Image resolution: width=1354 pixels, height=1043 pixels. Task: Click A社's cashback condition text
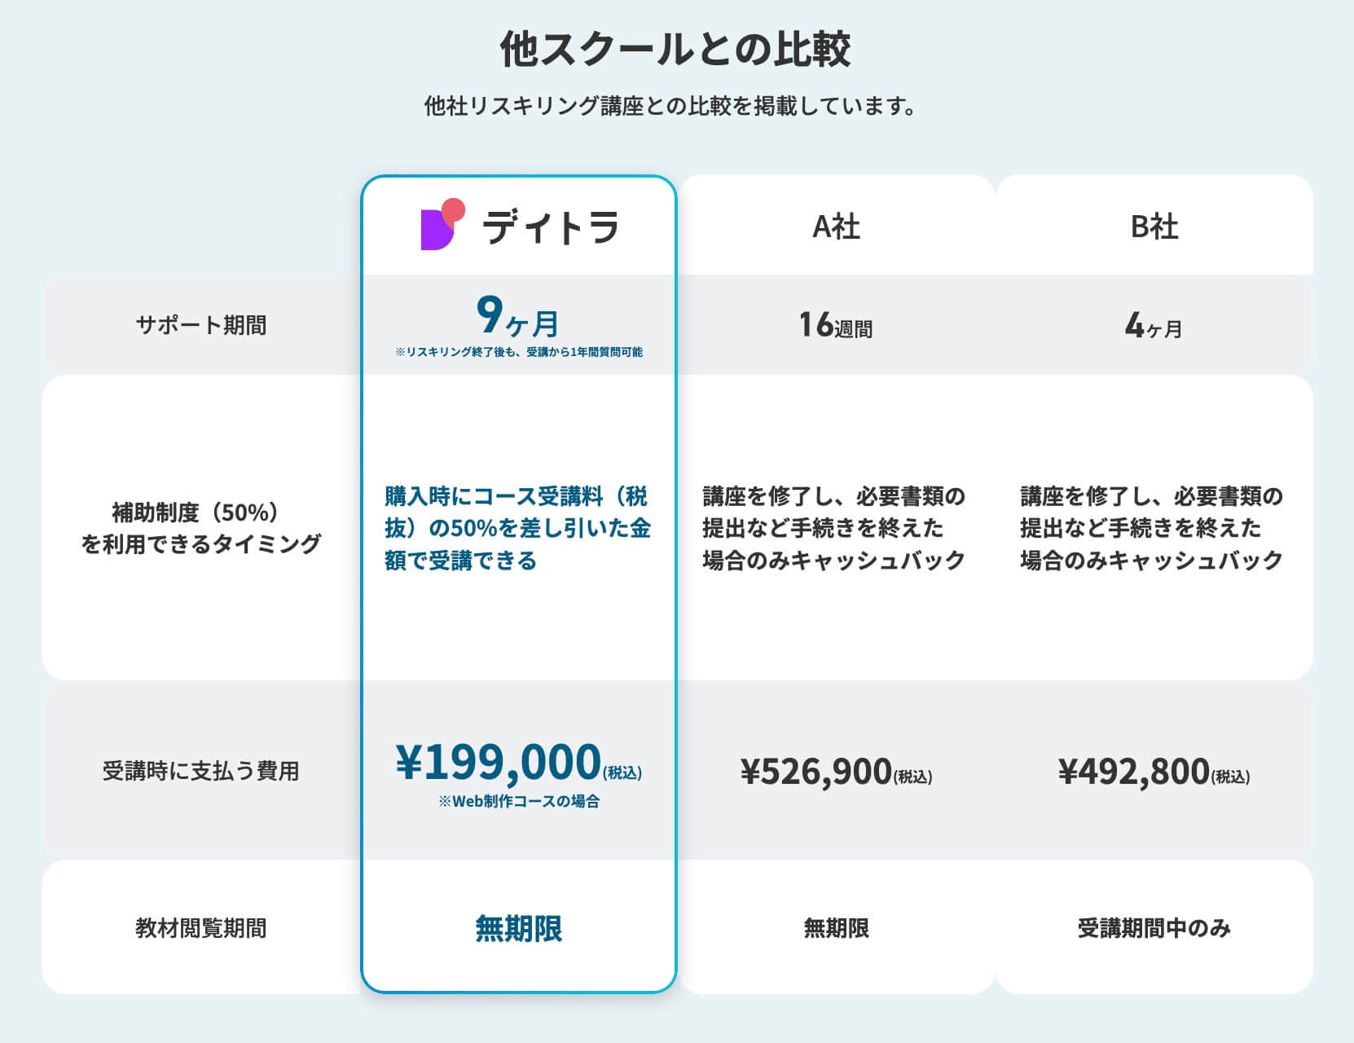point(834,528)
